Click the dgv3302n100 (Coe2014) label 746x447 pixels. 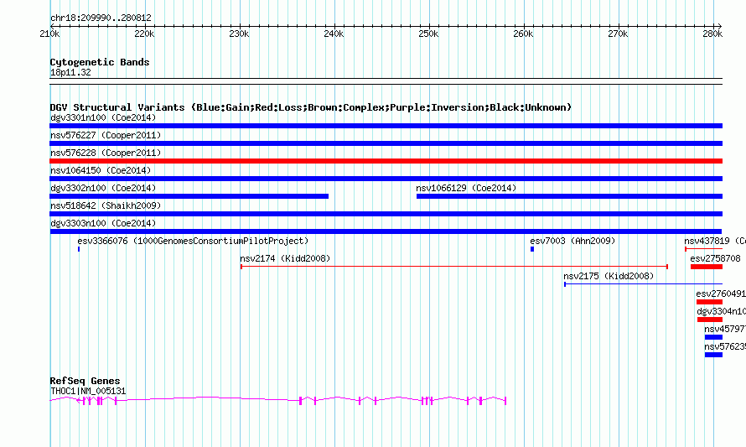pyautogui.click(x=103, y=188)
